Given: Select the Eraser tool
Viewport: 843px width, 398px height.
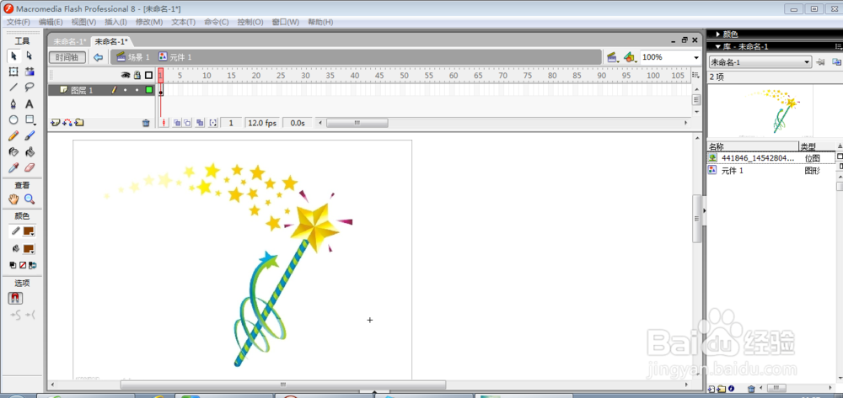Looking at the screenshot, I should tap(30, 168).
